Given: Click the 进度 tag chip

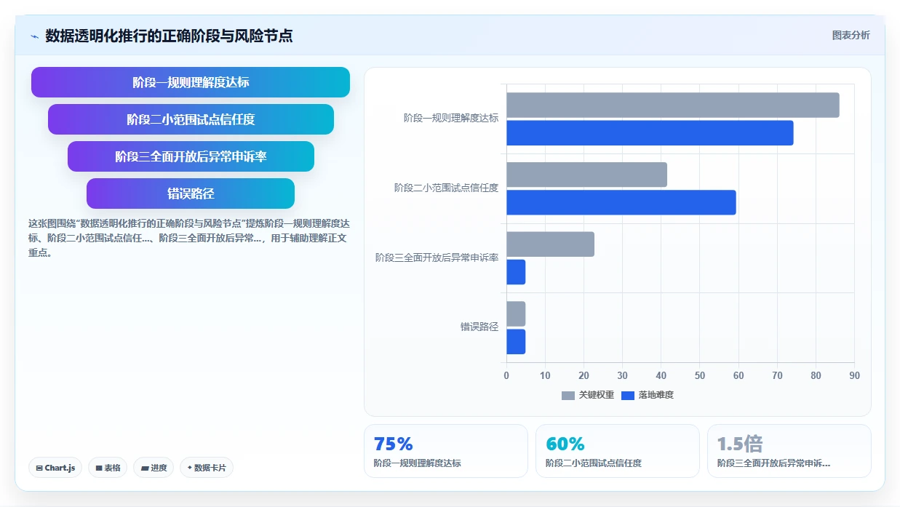Looking at the screenshot, I should coord(154,468).
